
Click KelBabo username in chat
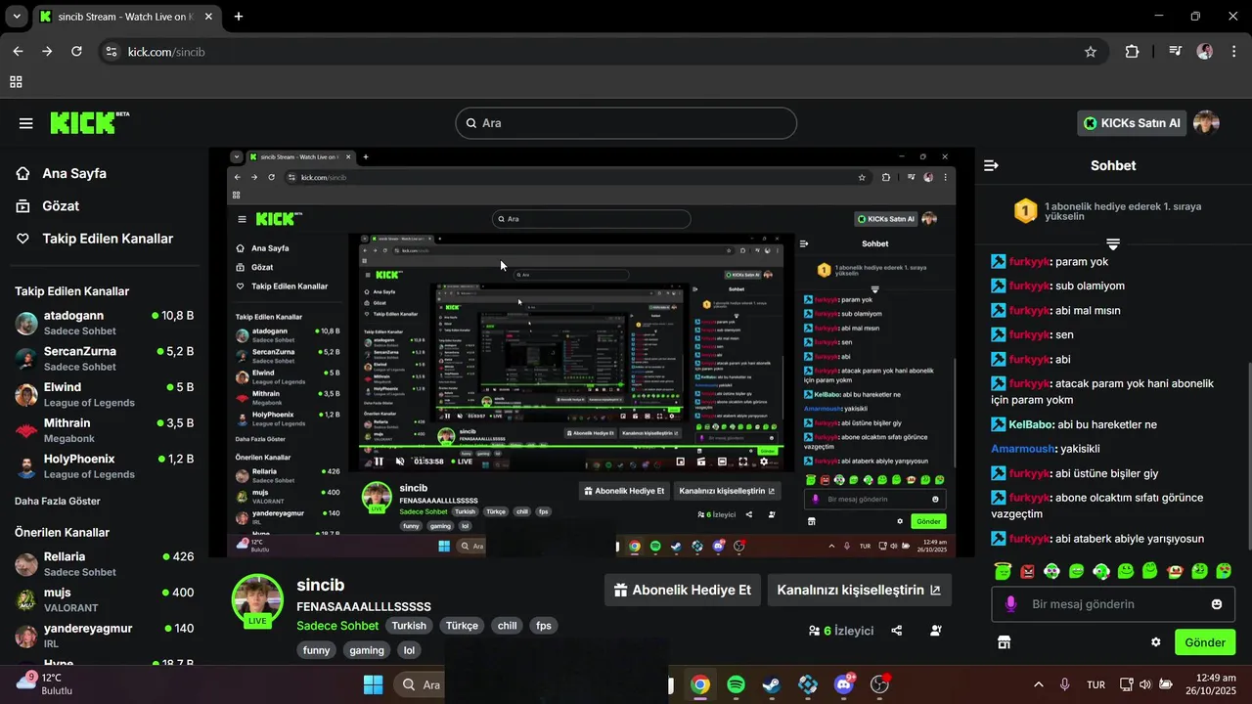coord(1029,424)
